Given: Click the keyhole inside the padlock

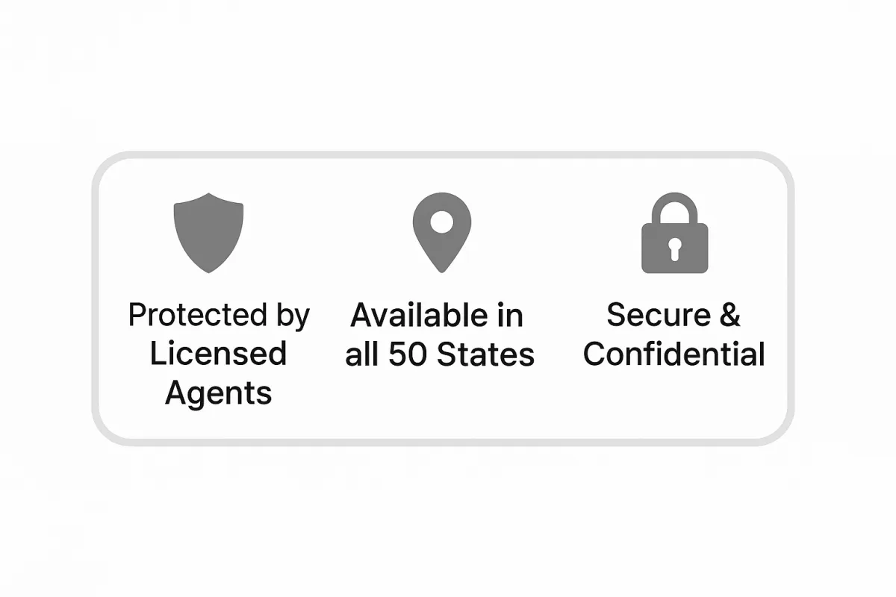Looking at the screenshot, I should point(675,249).
